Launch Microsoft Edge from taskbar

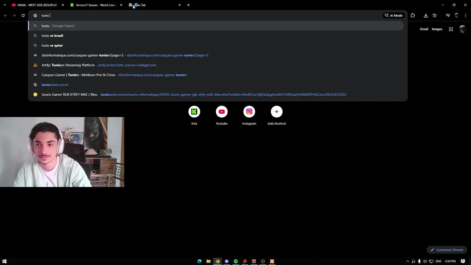click(199, 261)
